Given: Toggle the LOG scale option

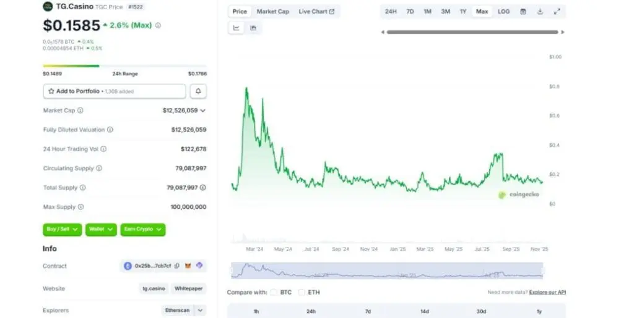Looking at the screenshot, I should pos(504,12).
